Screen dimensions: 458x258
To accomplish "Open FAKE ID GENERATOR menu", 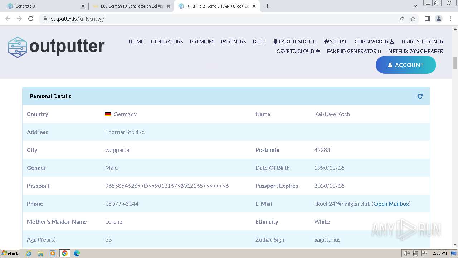I will (354, 51).
